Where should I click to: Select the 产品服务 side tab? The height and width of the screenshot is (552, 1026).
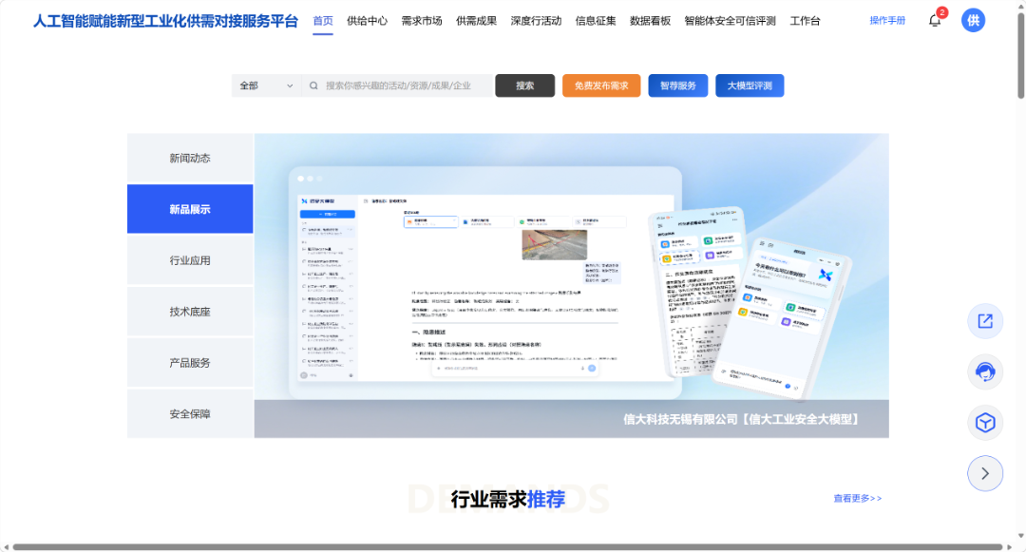point(190,362)
